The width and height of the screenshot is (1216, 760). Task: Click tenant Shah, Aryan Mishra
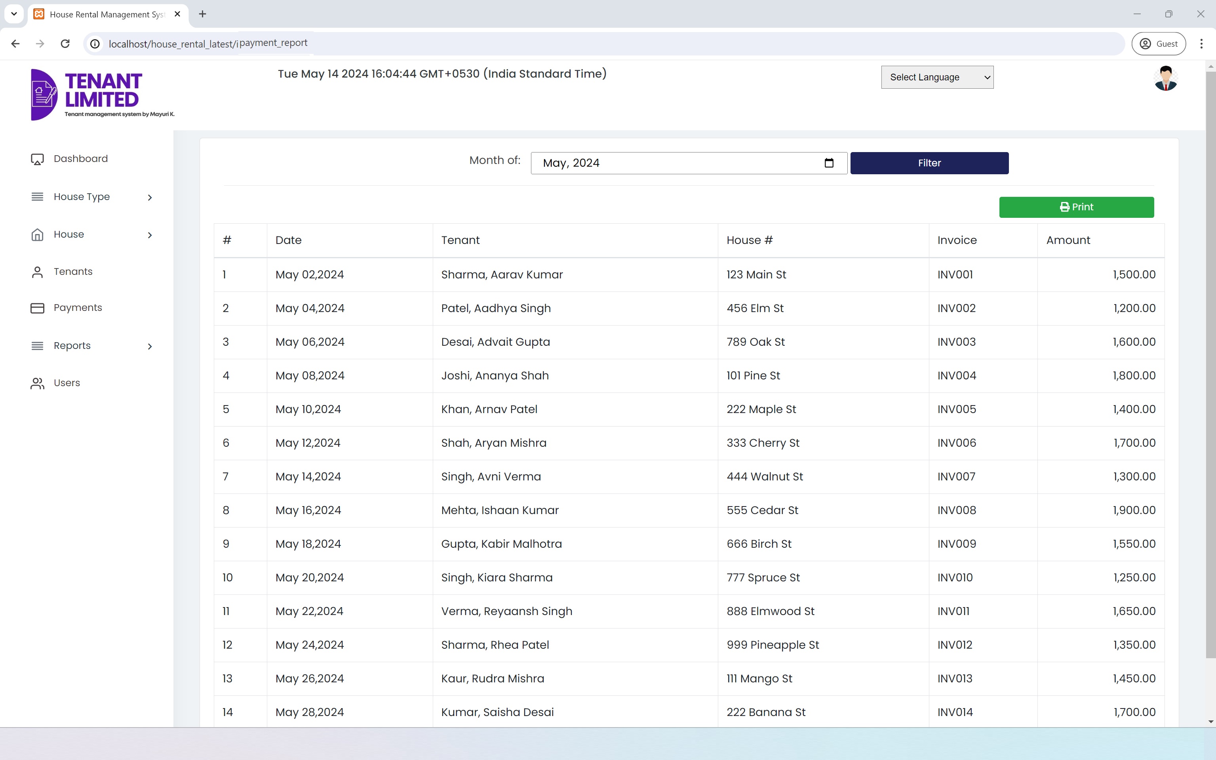point(493,443)
